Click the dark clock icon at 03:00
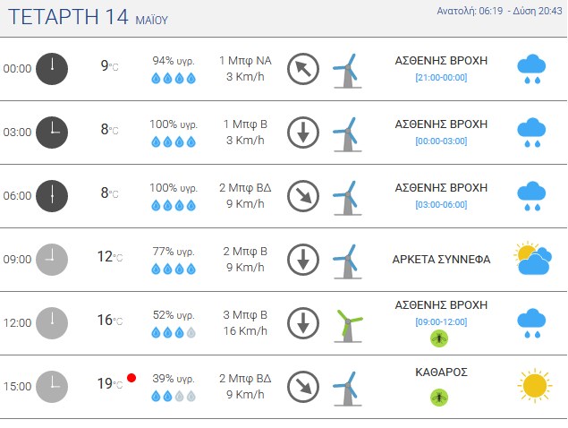Viewport: 568px width, 428px height. pos(52,133)
